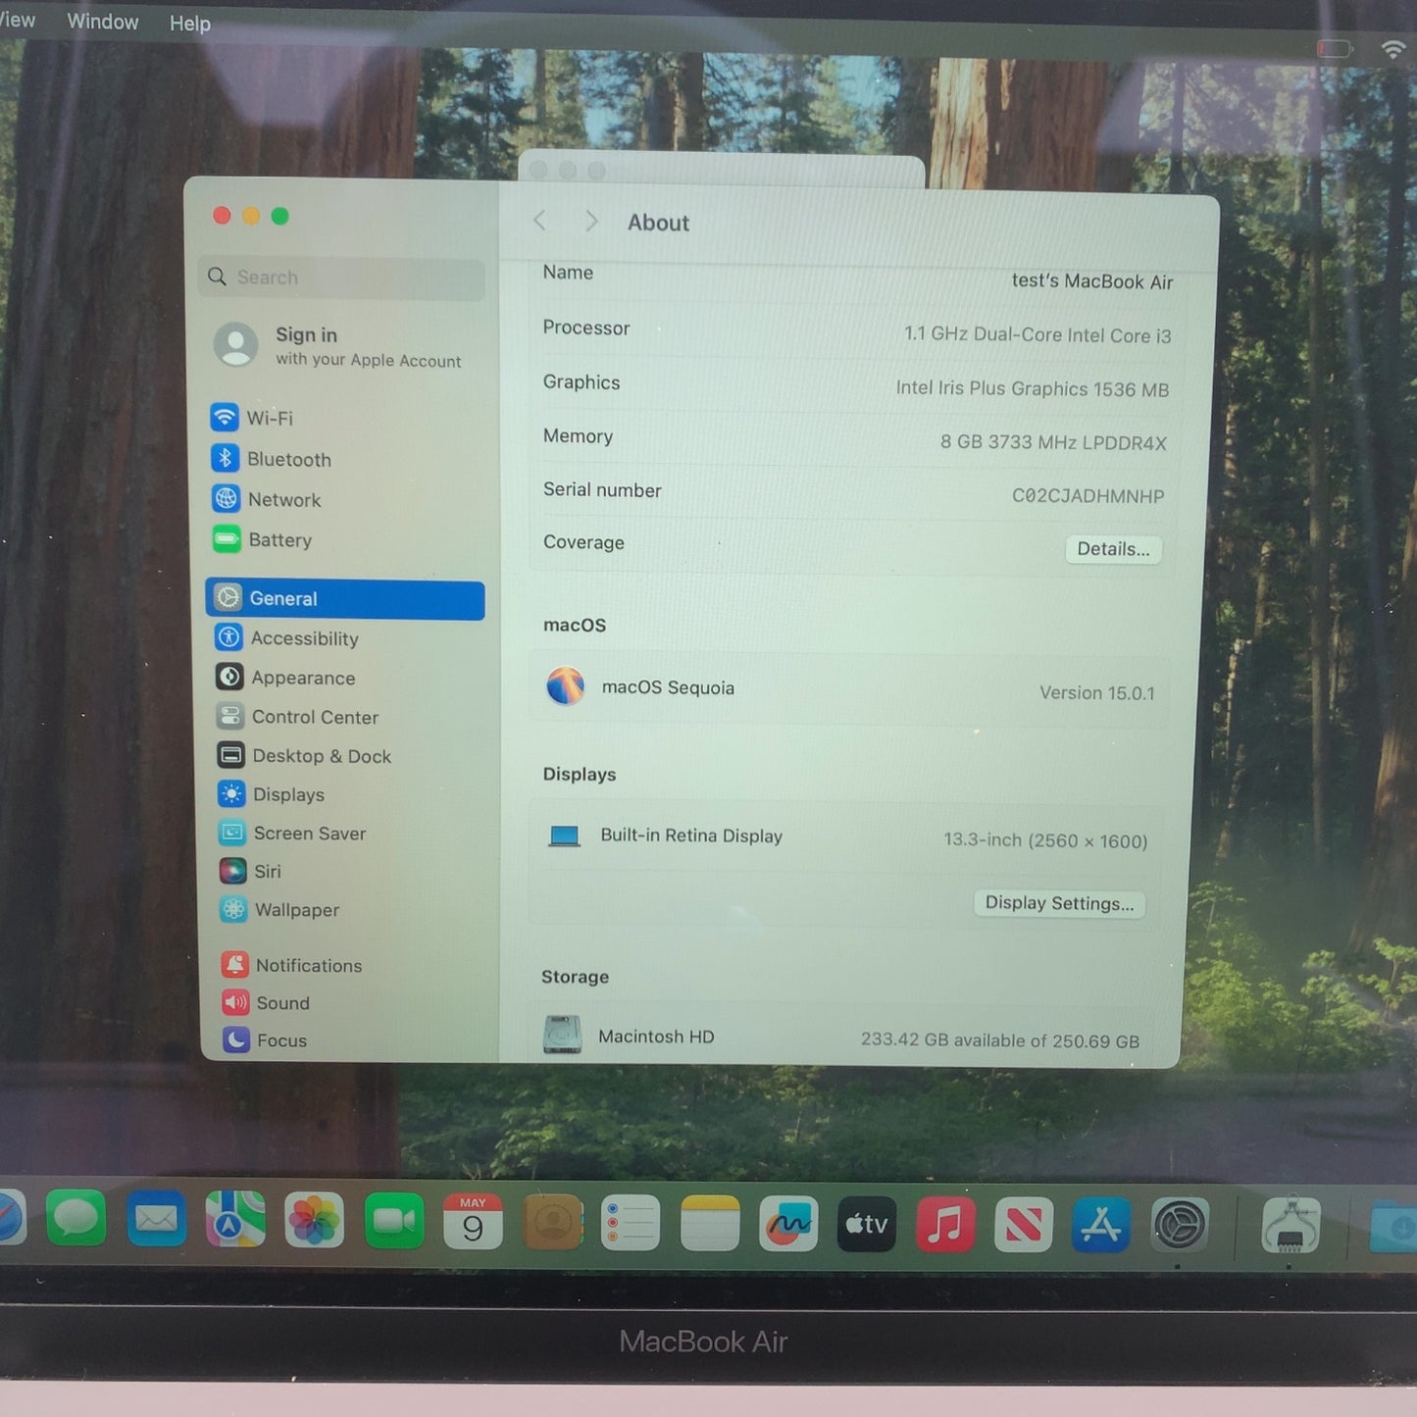
Task: Open Calendar from the Dock
Action: coord(473,1222)
